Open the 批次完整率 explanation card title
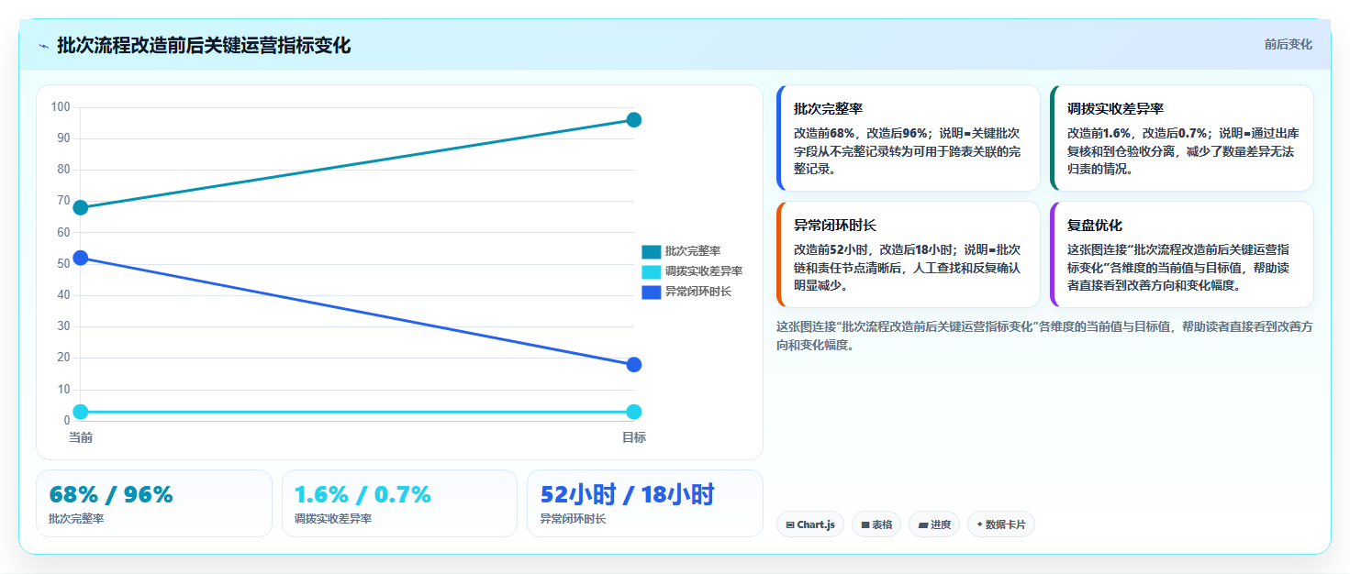This screenshot has width=1350, height=574. (x=828, y=108)
